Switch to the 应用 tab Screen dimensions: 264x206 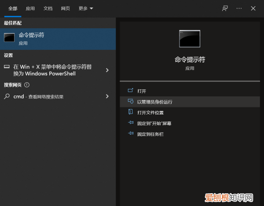tap(30, 8)
